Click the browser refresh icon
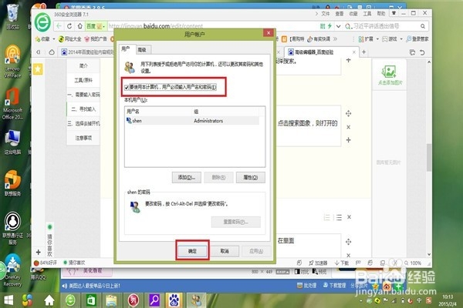The height and width of the screenshot is (308, 463). 69,26
